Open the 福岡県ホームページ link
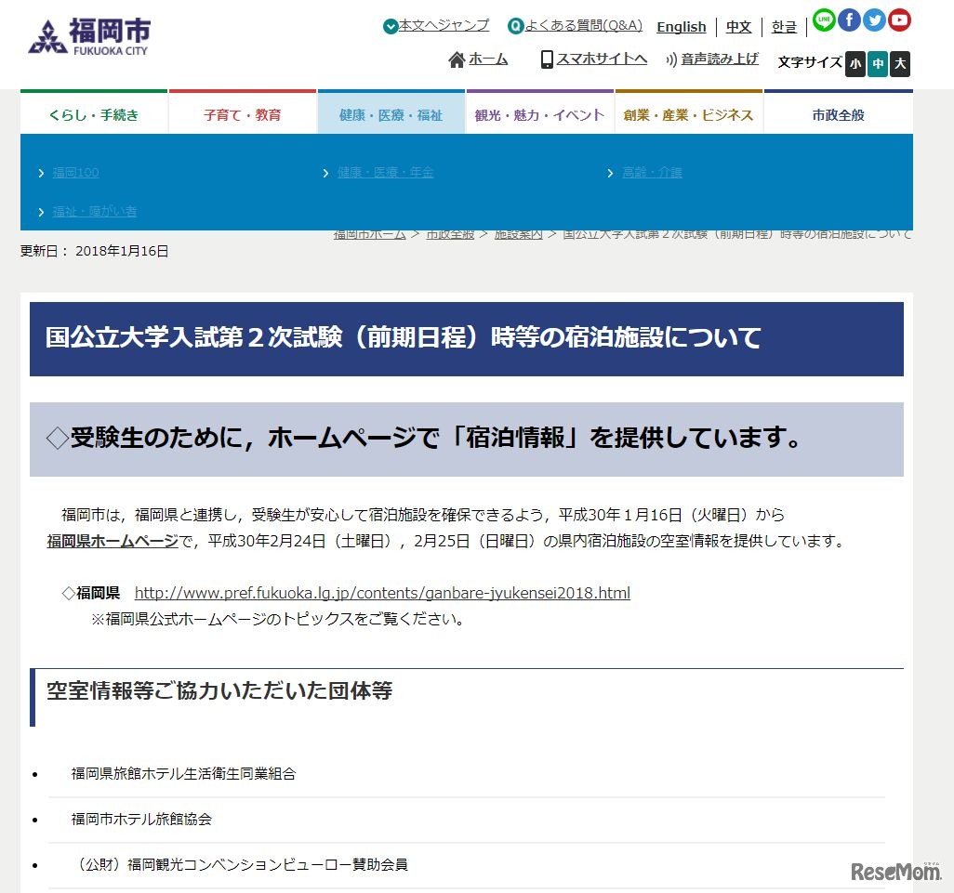Image resolution: width=954 pixels, height=893 pixels. click(x=111, y=539)
